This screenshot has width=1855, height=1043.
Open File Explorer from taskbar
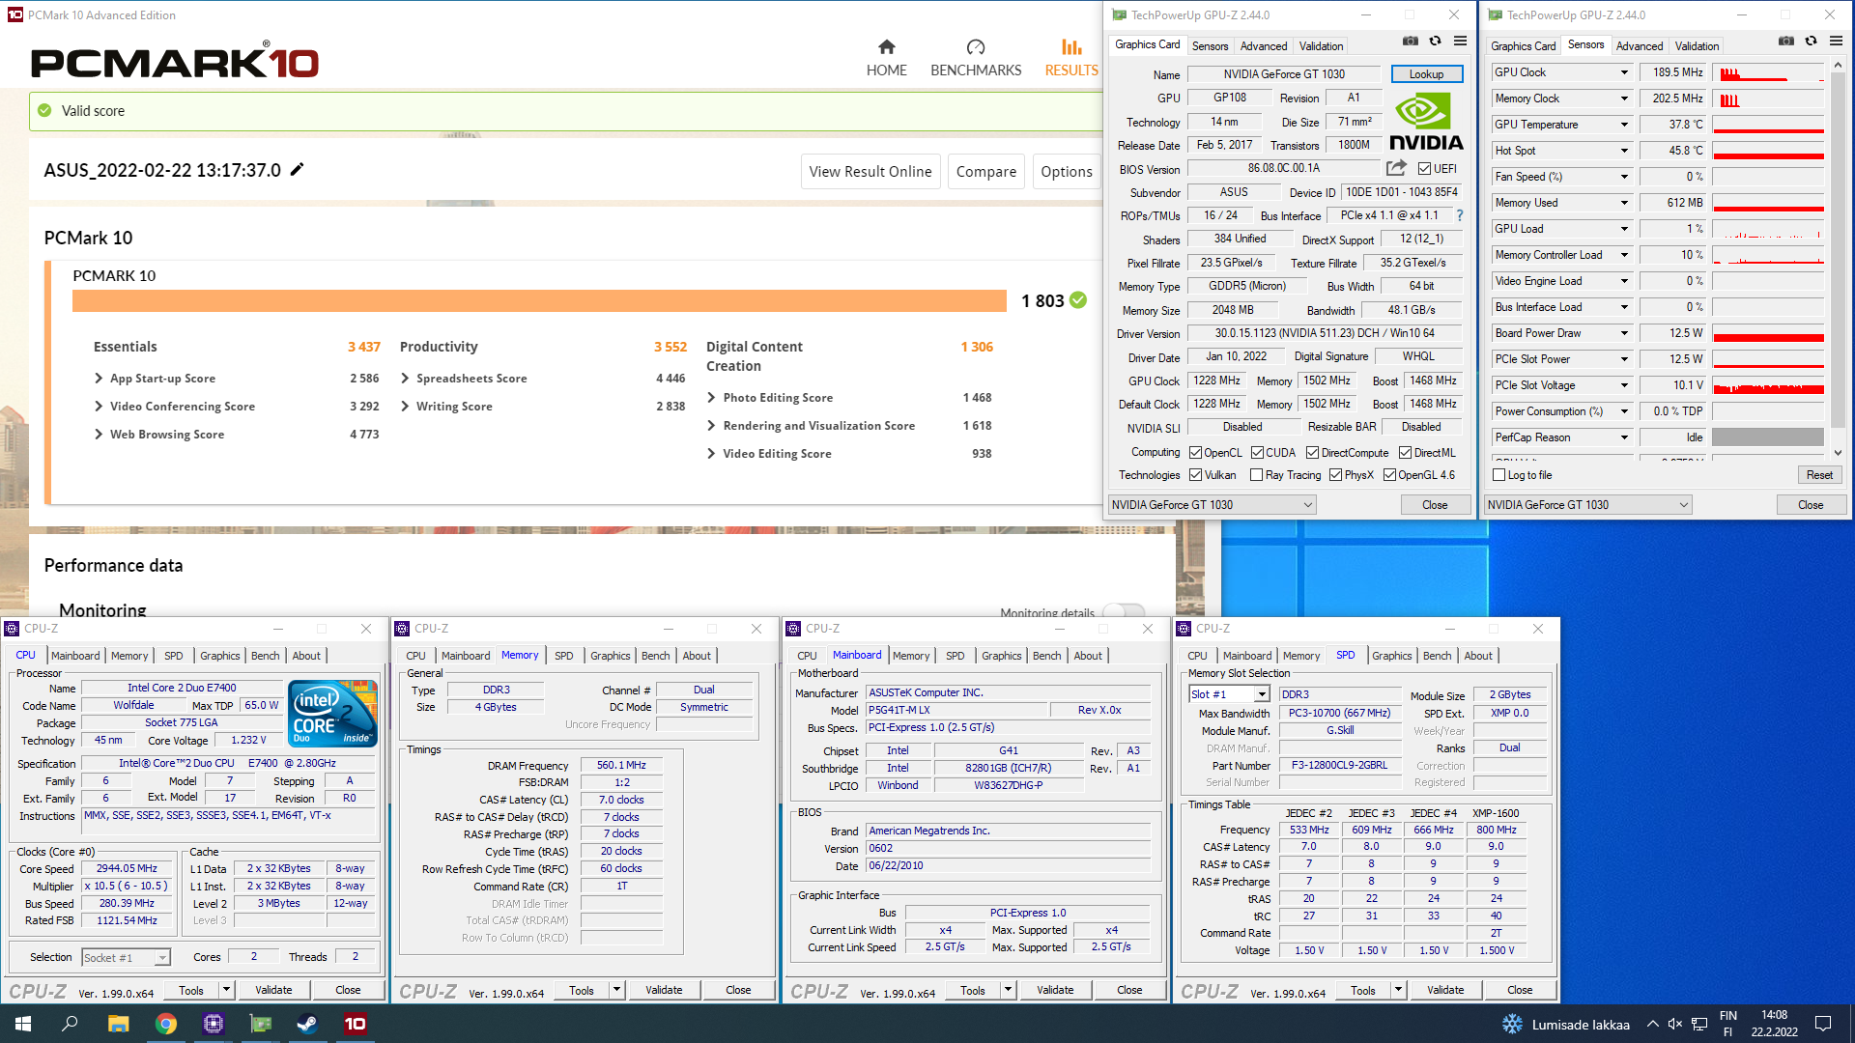pos(118,1024)
